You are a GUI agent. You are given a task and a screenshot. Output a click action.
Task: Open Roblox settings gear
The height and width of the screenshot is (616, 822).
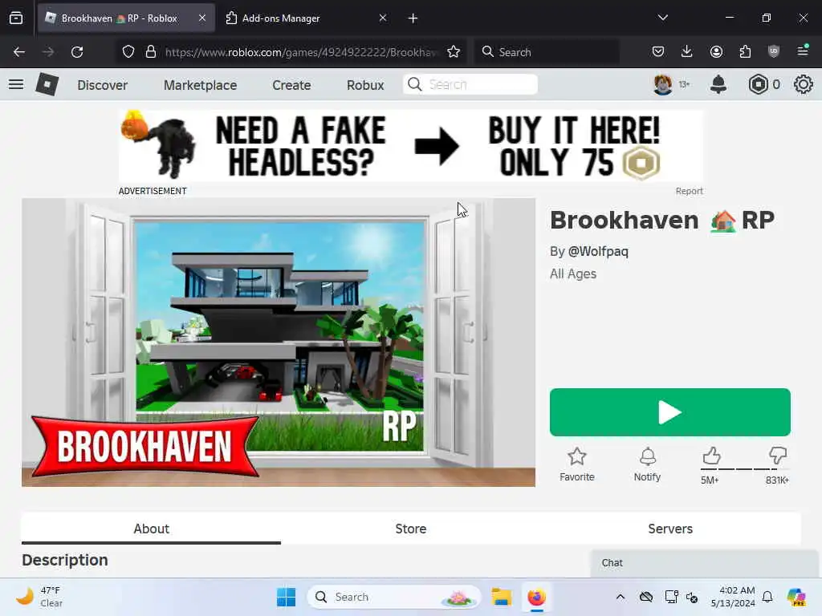(803, 84)
